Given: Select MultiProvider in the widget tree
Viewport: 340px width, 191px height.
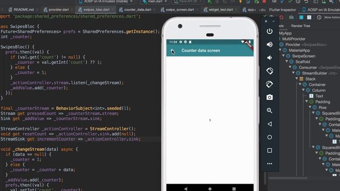Looking at the screenshot, I should point(294,39).
